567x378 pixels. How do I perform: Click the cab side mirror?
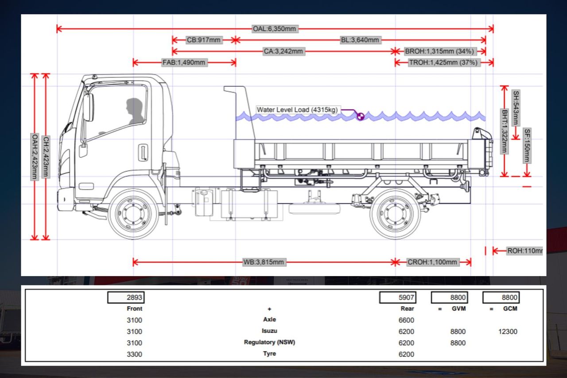click(88, 107)
